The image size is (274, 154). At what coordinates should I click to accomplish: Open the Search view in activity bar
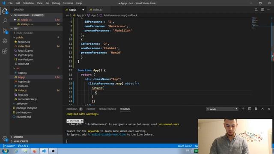pos(5,21)
